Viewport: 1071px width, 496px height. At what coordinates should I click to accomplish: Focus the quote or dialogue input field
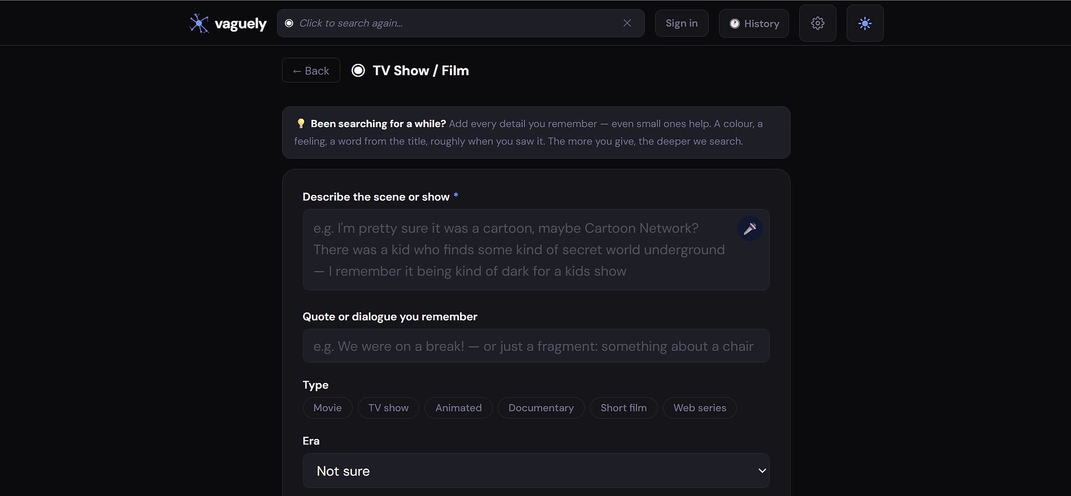click(535, 346)
